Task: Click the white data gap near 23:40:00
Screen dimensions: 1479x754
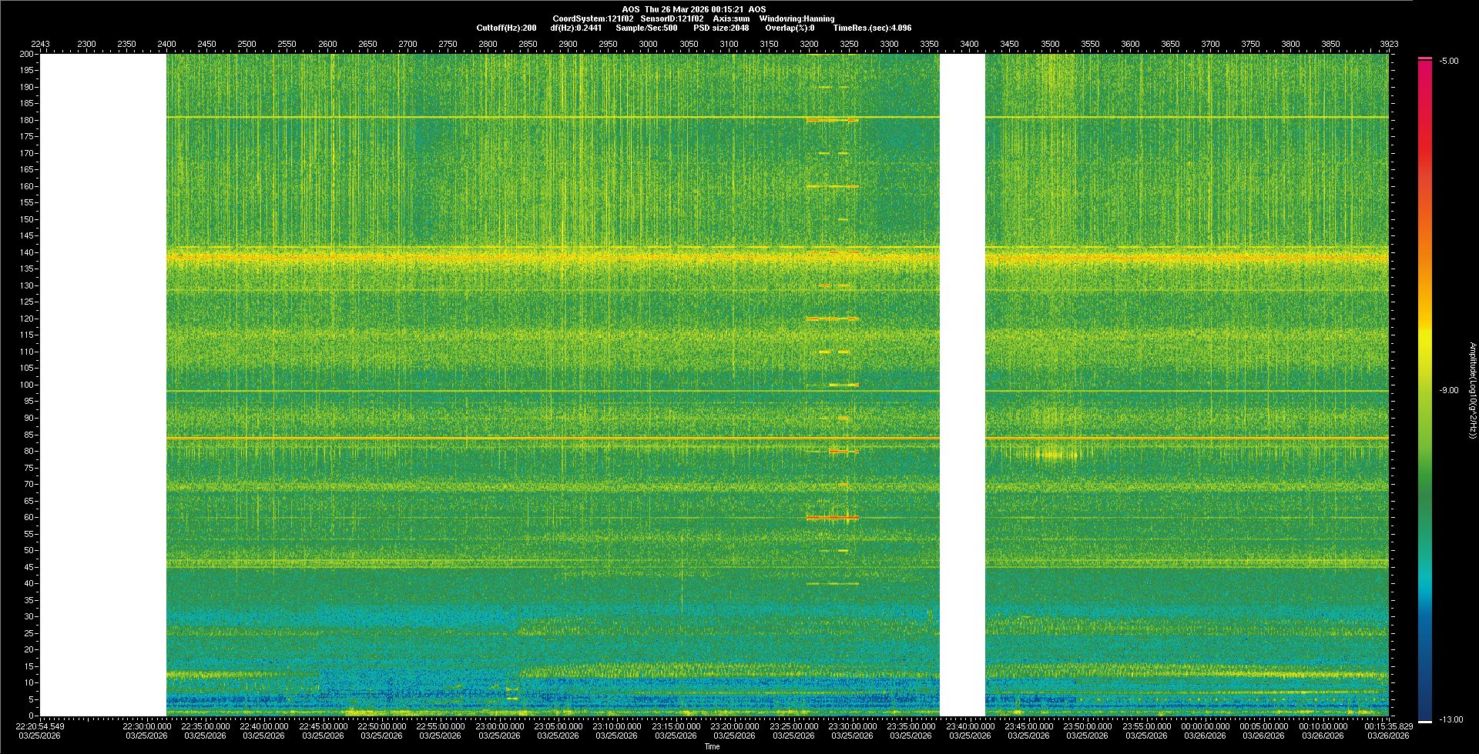Action: [x=962, y=385]
